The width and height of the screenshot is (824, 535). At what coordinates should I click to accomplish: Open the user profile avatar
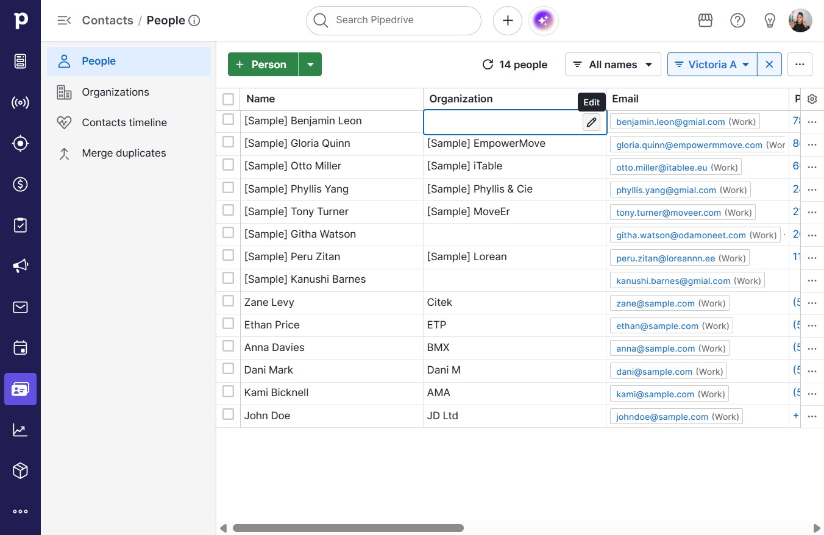tap(800, 21)
